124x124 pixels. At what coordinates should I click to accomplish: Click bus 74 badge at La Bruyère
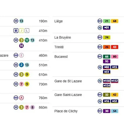(x=107, y=37)
